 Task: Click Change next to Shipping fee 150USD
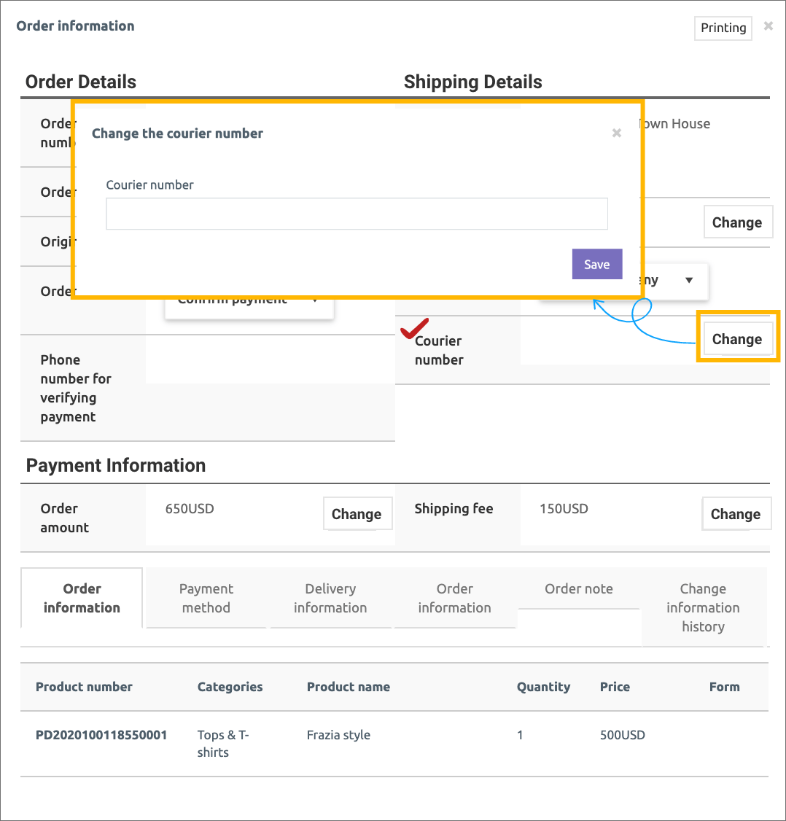click(x=735, y=514)
